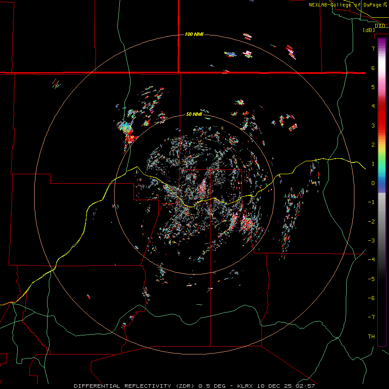The image size is (389, 389).
Task: Click the '6' tick label on the scale
Action: 373,68
